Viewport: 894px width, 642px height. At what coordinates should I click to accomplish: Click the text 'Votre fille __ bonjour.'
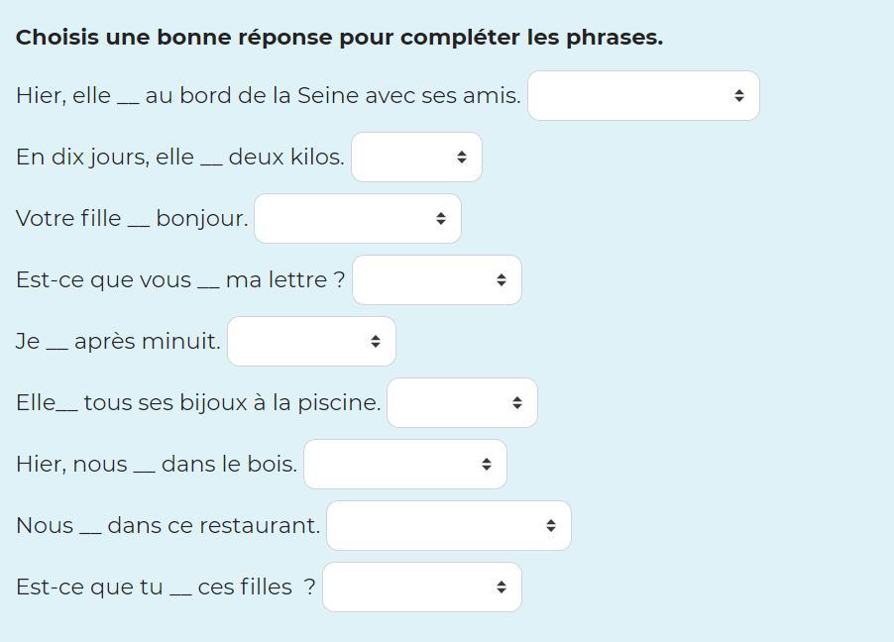[x=132, y=219]
